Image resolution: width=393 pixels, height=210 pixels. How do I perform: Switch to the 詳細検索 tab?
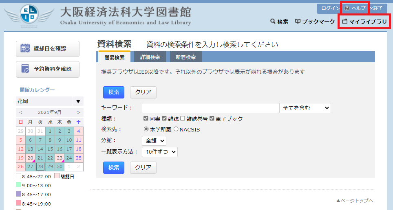(150, 57)
